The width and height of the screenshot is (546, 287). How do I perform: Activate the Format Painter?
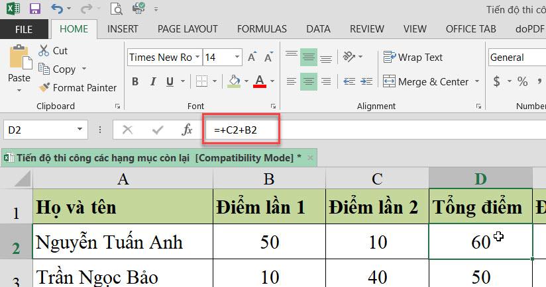pos(78,88)
